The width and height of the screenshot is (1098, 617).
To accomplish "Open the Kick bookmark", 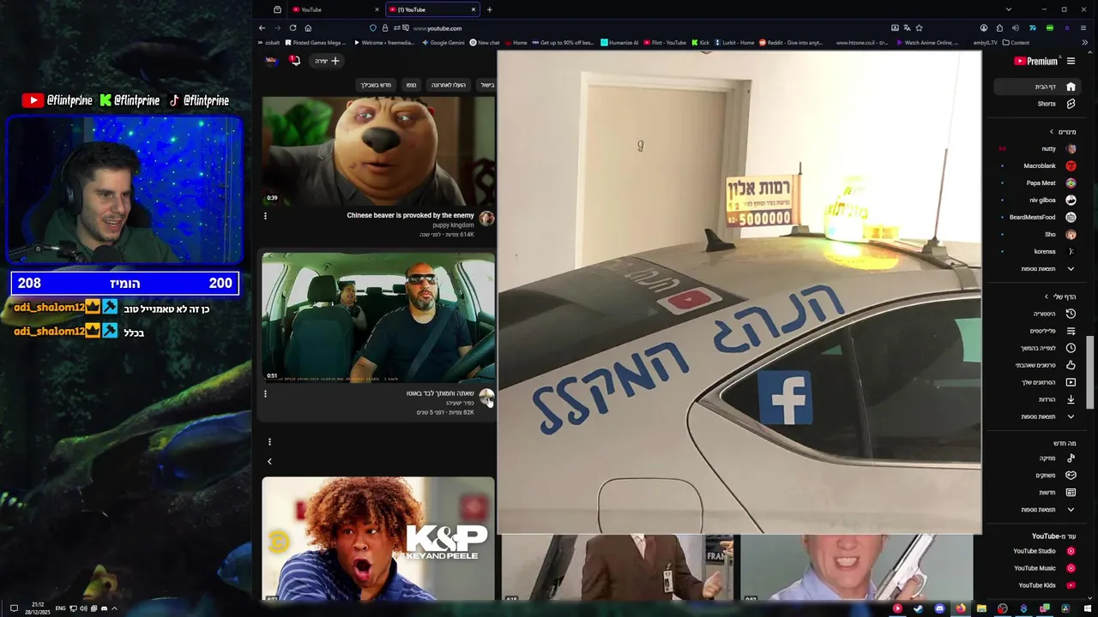I will [x=701, y=42].
